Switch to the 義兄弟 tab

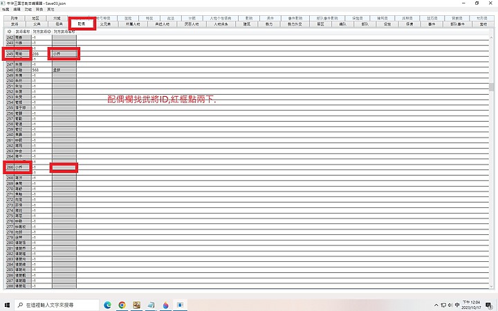coord(105,24)
